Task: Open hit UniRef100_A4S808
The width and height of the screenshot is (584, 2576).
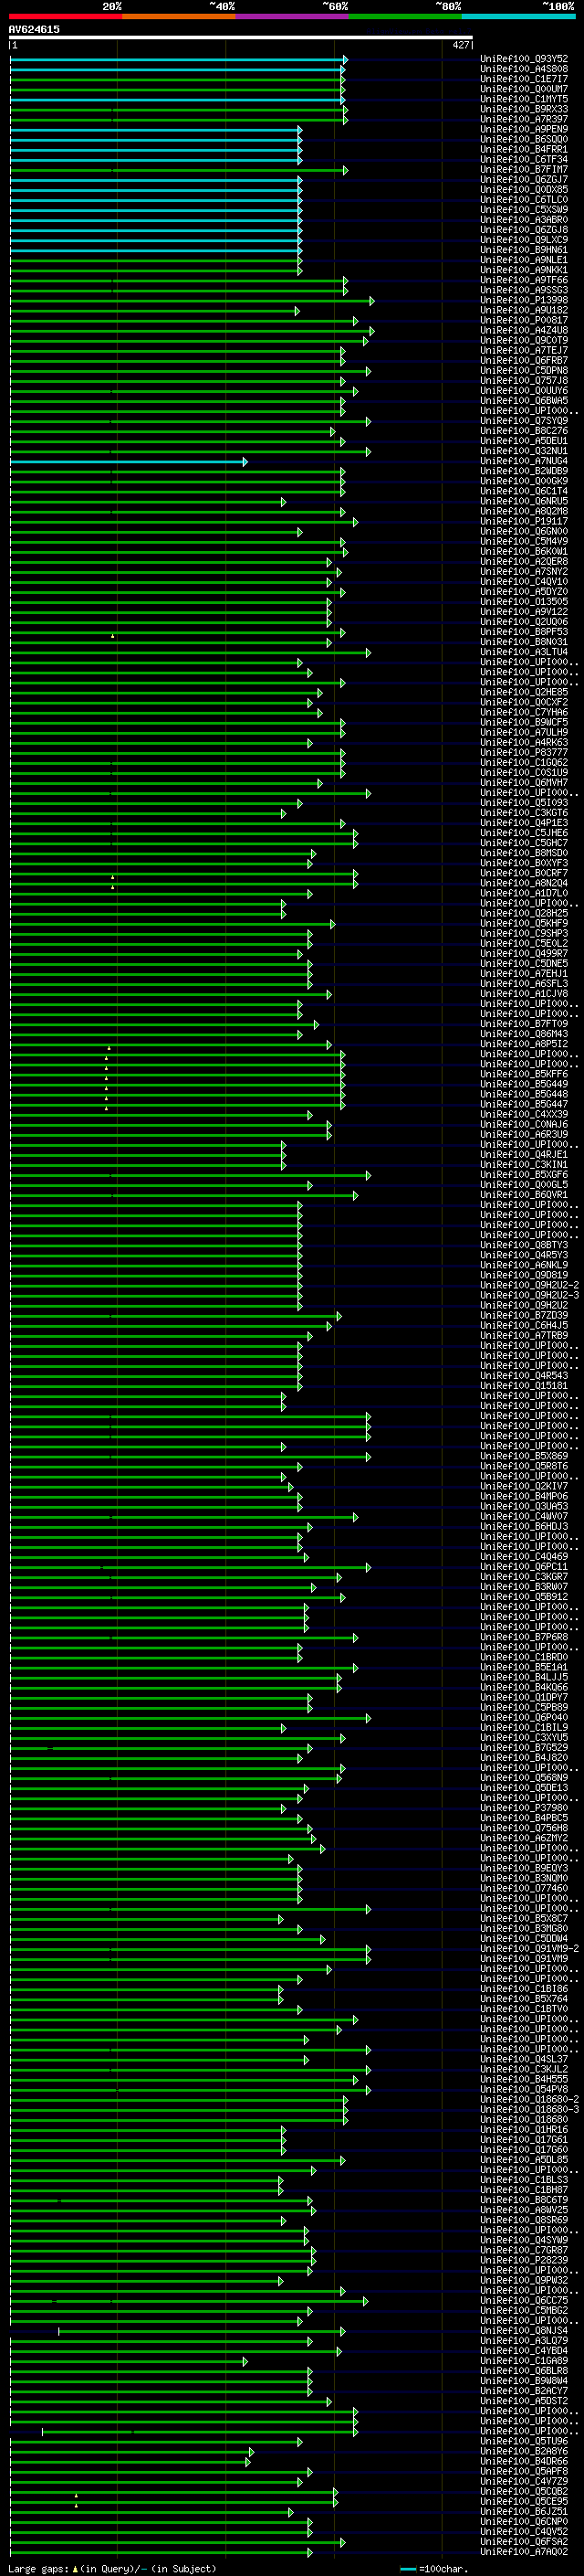Action: point(524,69)
